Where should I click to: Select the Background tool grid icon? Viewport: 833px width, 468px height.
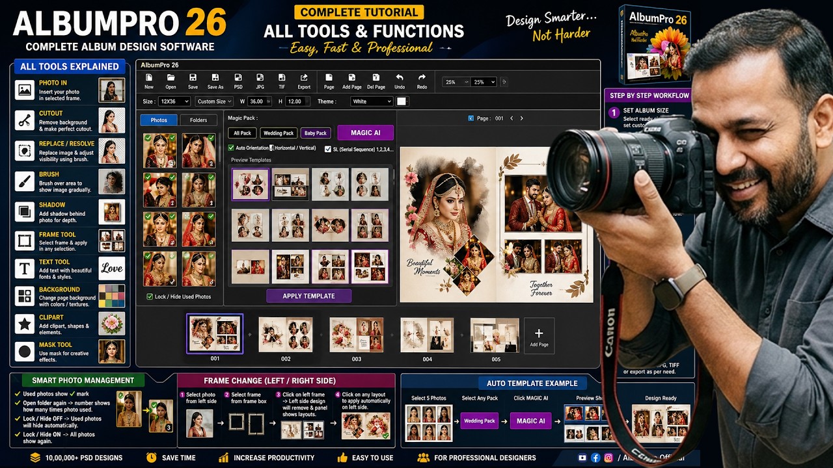click(x=25, y=296)
